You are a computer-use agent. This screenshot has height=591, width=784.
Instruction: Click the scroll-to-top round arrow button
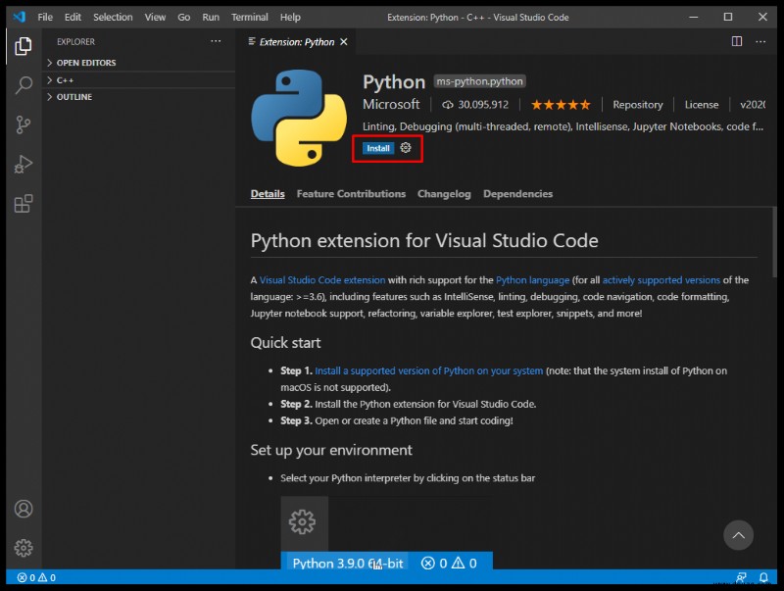point(738,535)
